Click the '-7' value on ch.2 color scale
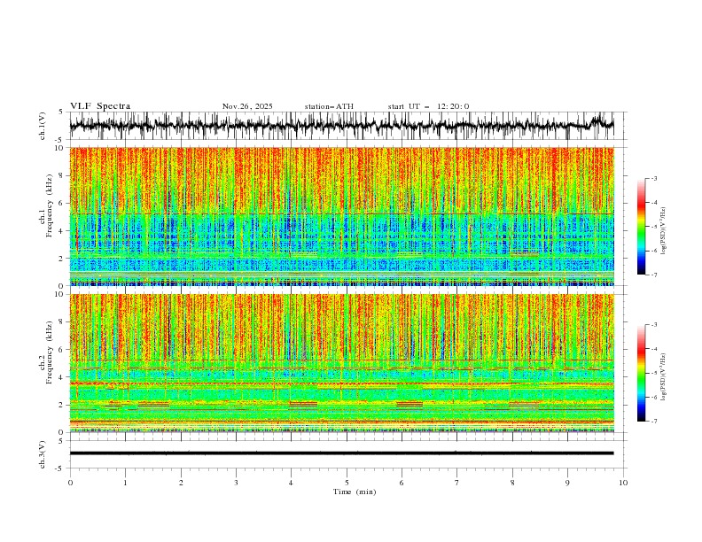The image size is (702, 542). pos(654,422)
